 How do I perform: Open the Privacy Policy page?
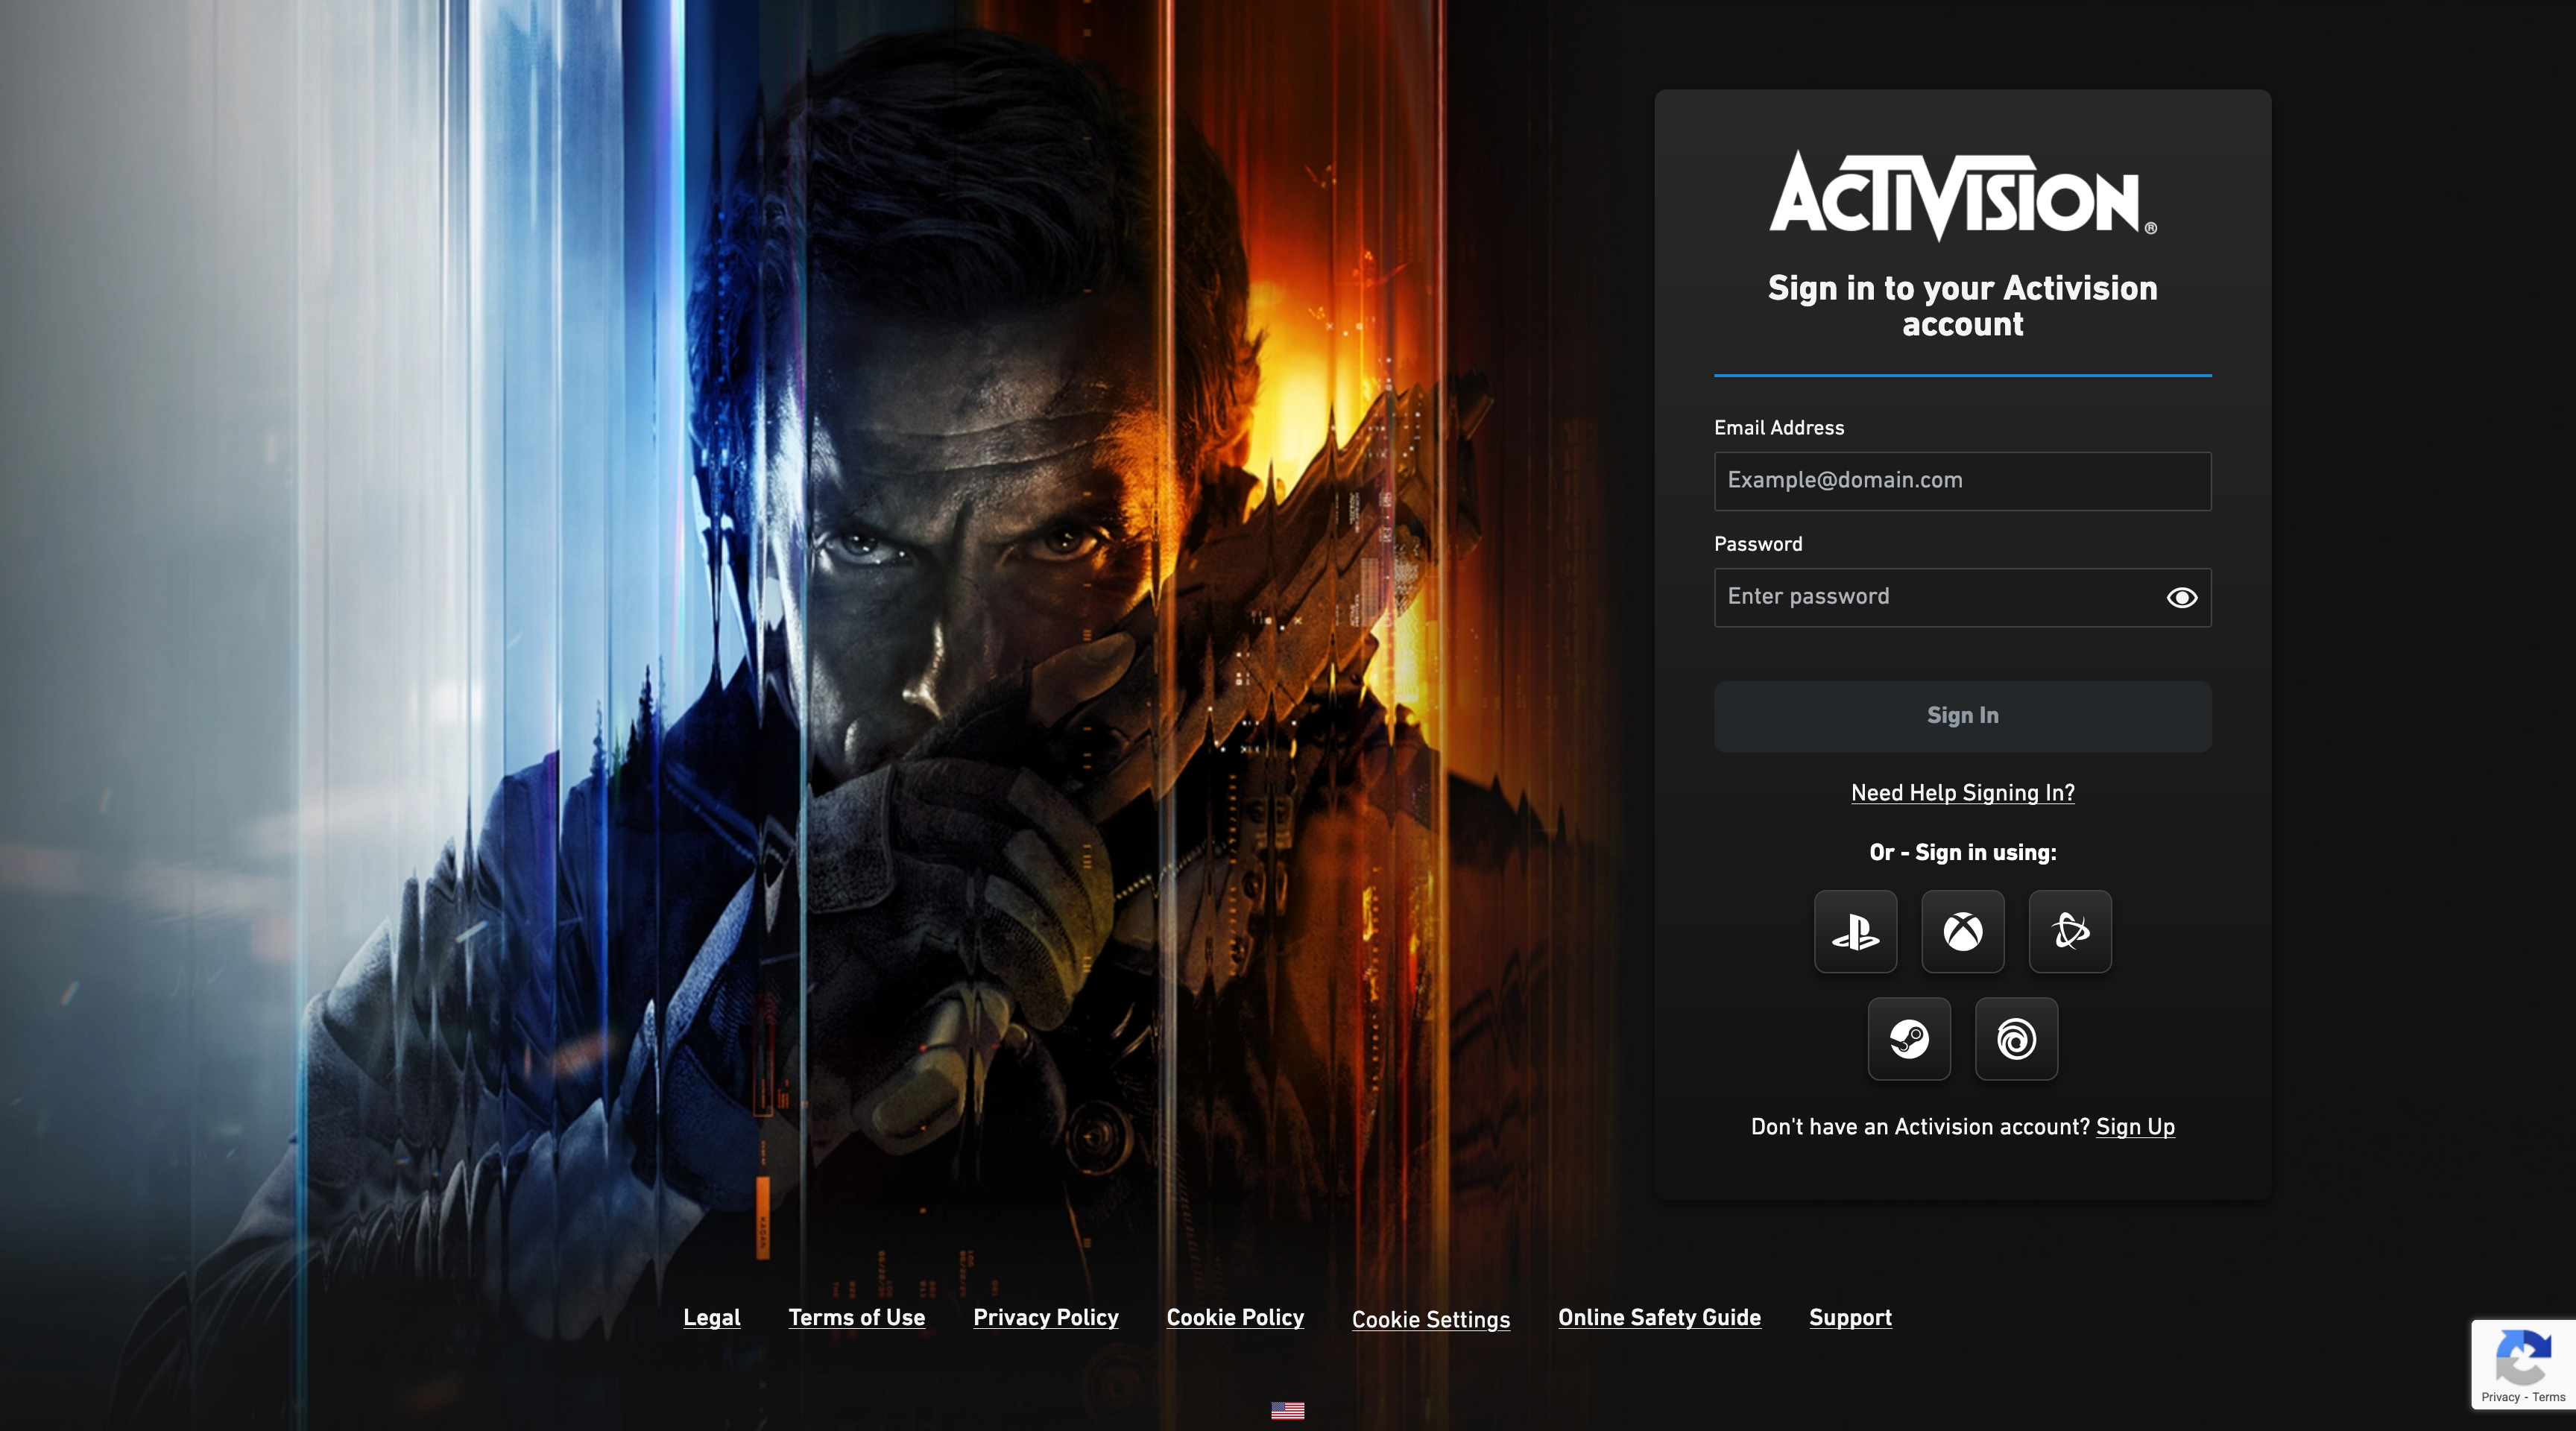pos(1045,1318)
